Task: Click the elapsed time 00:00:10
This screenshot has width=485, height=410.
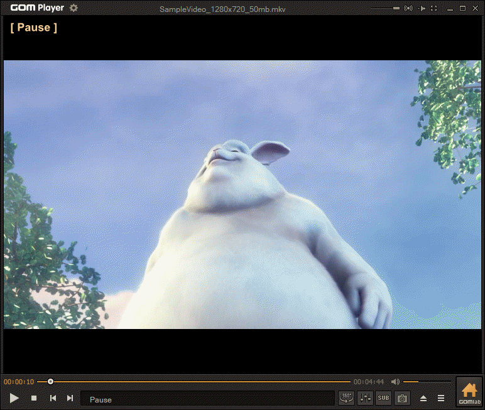Action: (19, 382)
